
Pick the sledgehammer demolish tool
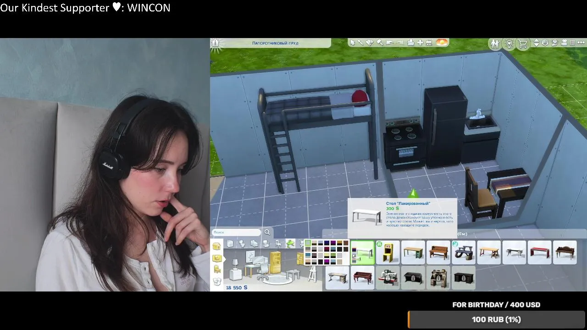380,43
